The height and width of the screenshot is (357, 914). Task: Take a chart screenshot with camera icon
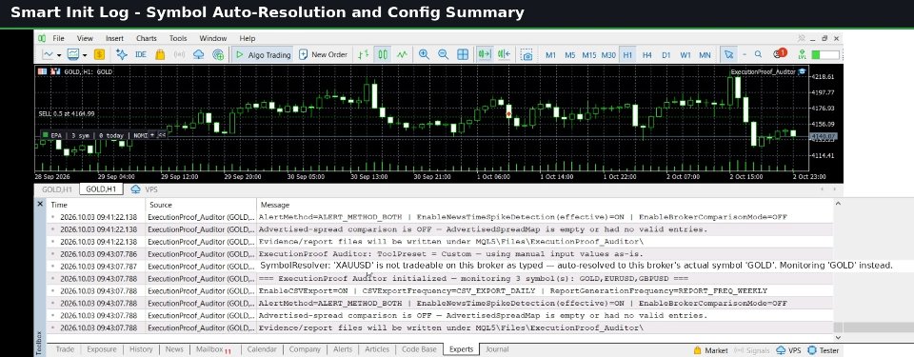(527, 54)
